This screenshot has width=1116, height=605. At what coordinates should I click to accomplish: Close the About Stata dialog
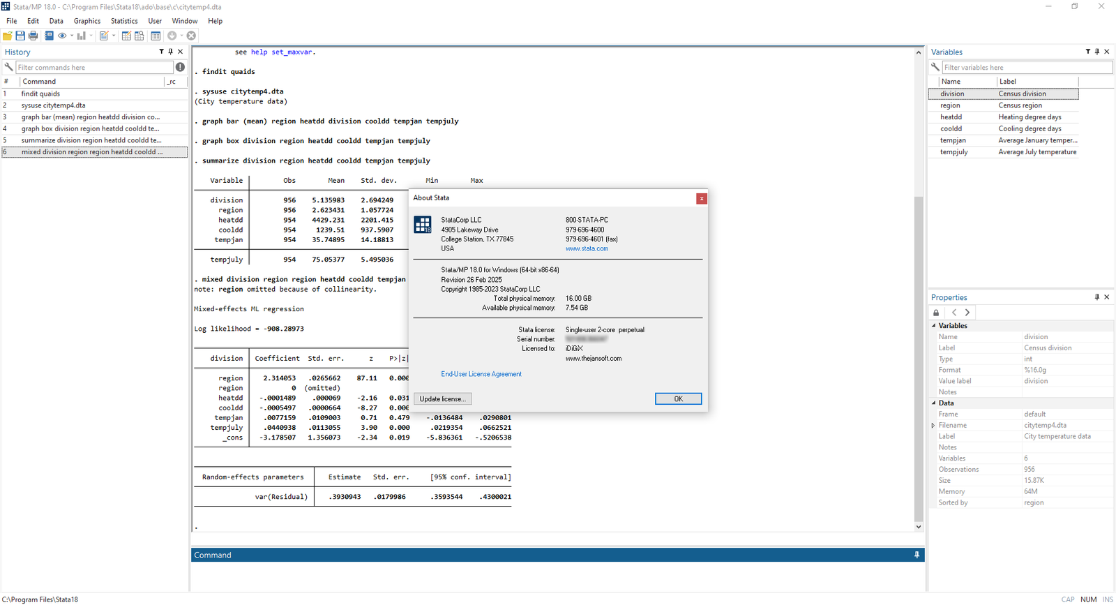[x=702, y=198]
